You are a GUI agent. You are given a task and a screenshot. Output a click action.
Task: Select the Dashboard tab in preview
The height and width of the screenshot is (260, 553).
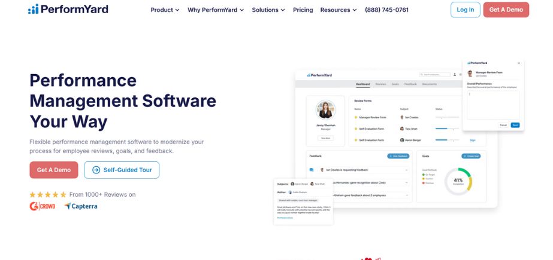(x=363, y=84)
